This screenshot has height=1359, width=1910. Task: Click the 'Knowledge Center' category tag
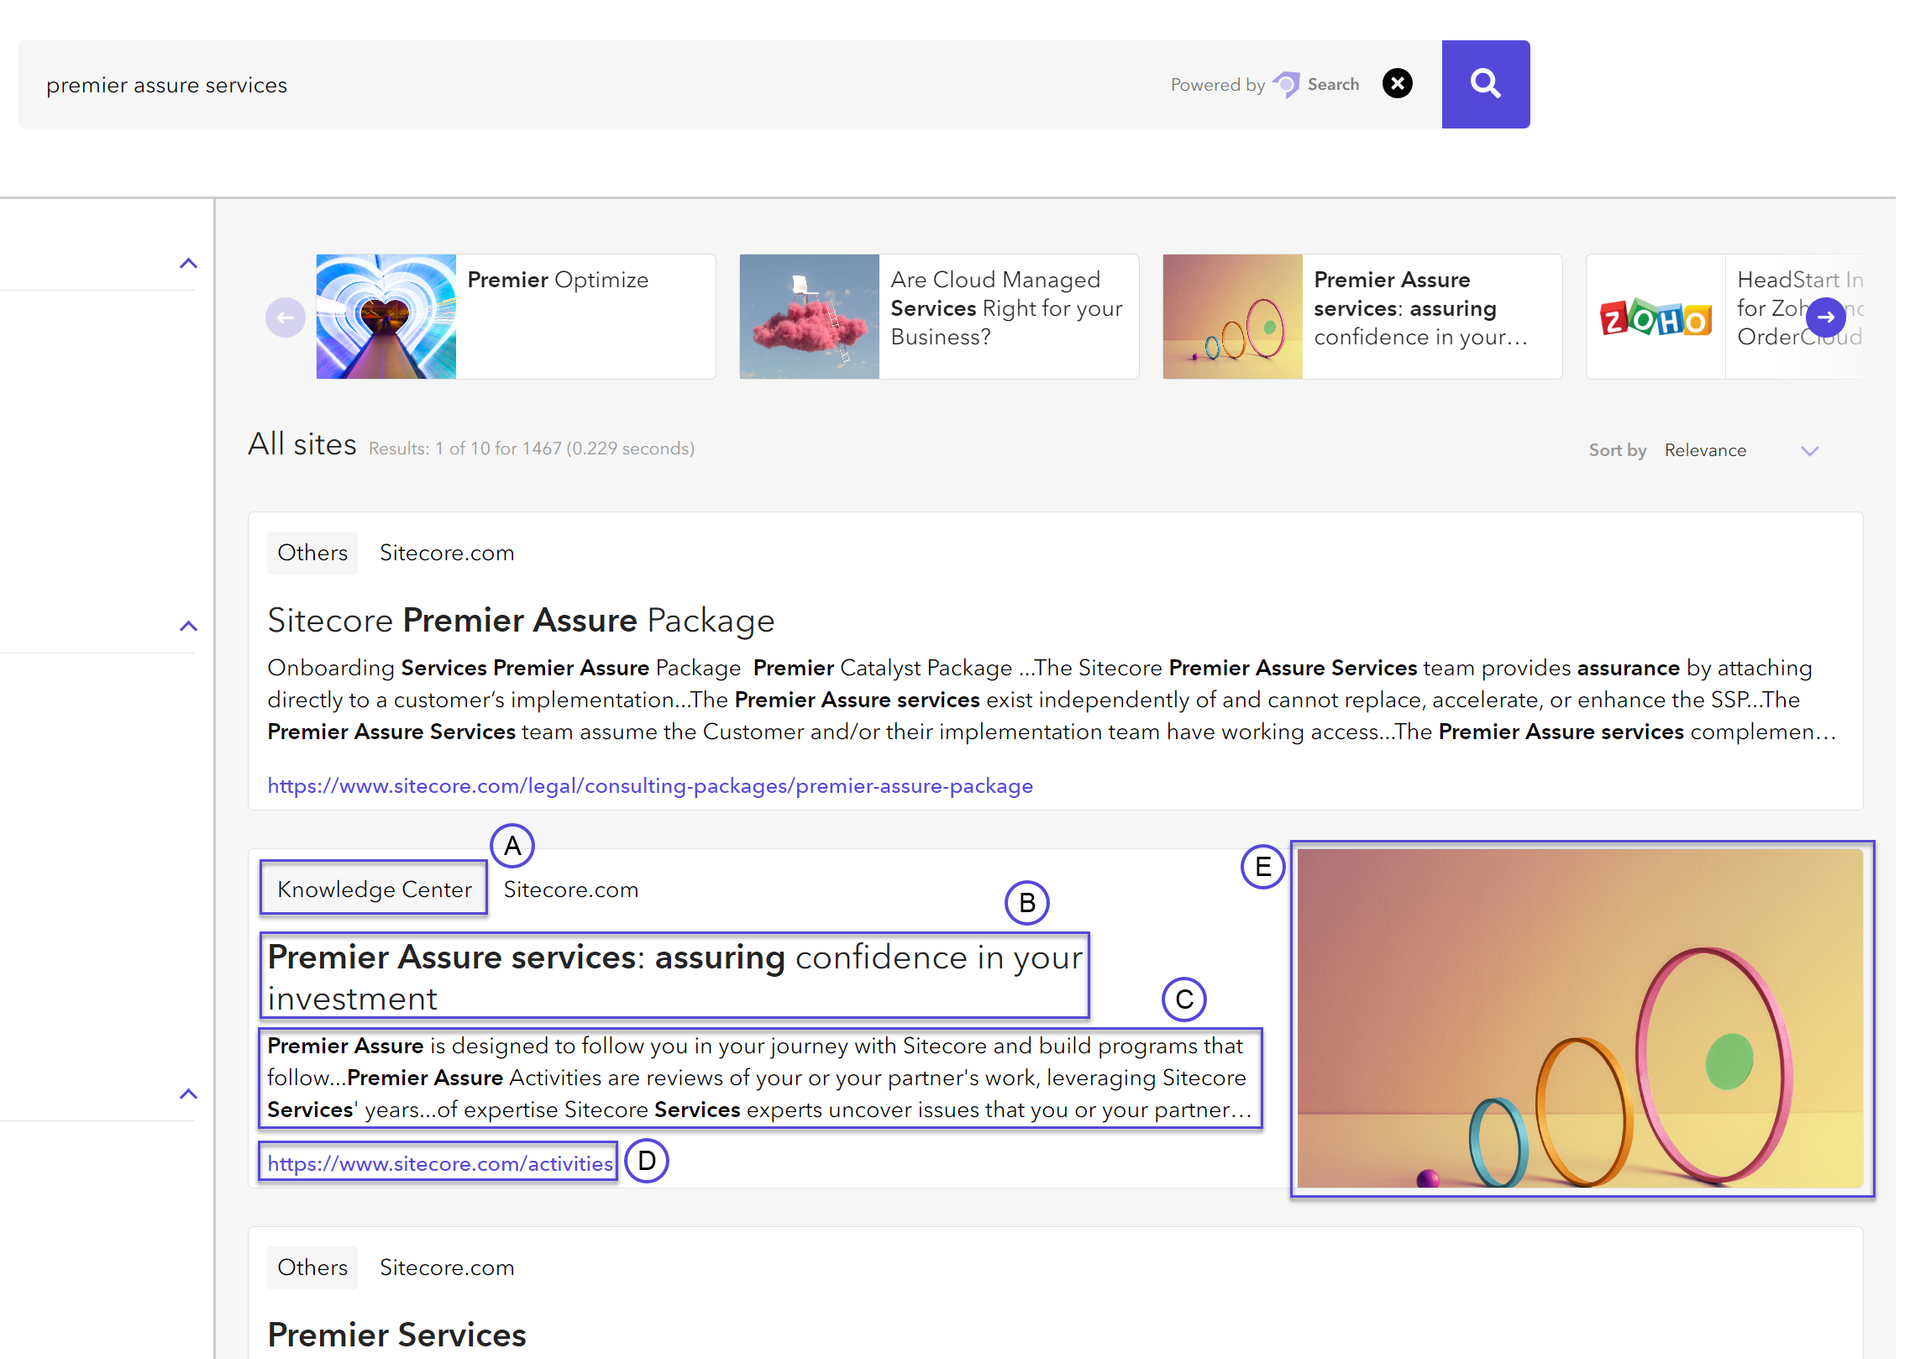[374, 889]
